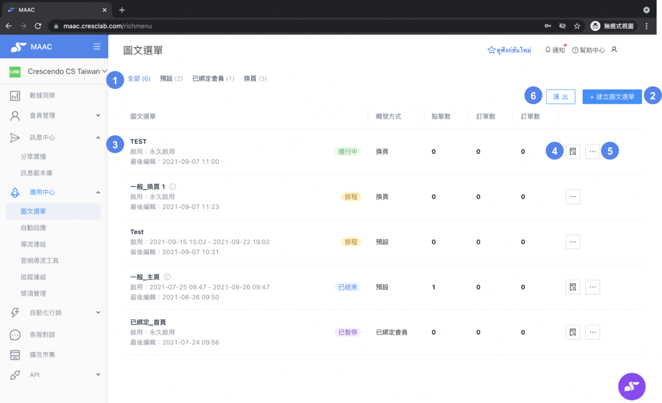662x403 pixels.
Task: Click the 一般_換頁 1 rich menu name
Action: 148,187
